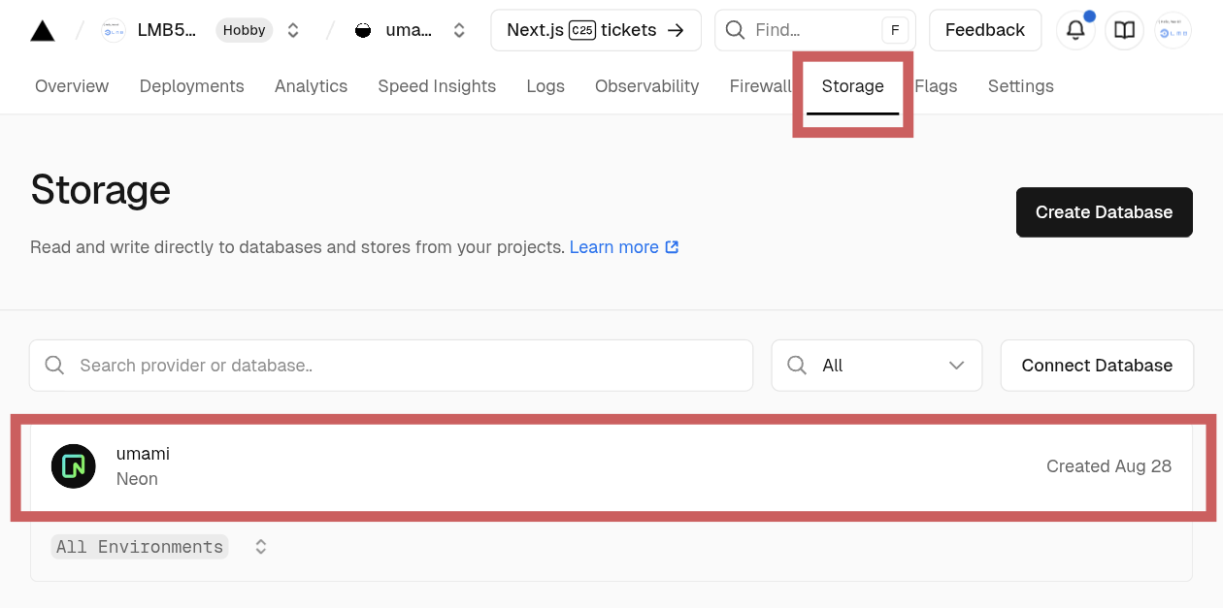Image resolution: width=1223 pixels, height=608 pixels.
Task: Go to the Speed Insights tab
Action: pyautogui.click(x=437, y=86)
